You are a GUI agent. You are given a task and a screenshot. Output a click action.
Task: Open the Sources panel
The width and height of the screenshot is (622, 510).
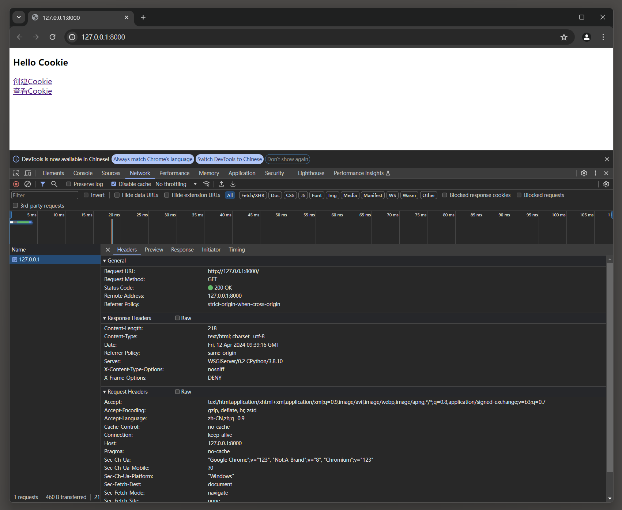coord(111,173)
